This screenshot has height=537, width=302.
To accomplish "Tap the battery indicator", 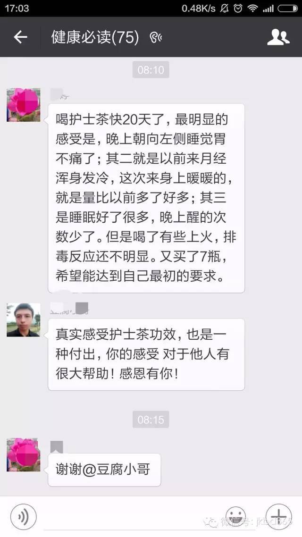I will (288, 8).
